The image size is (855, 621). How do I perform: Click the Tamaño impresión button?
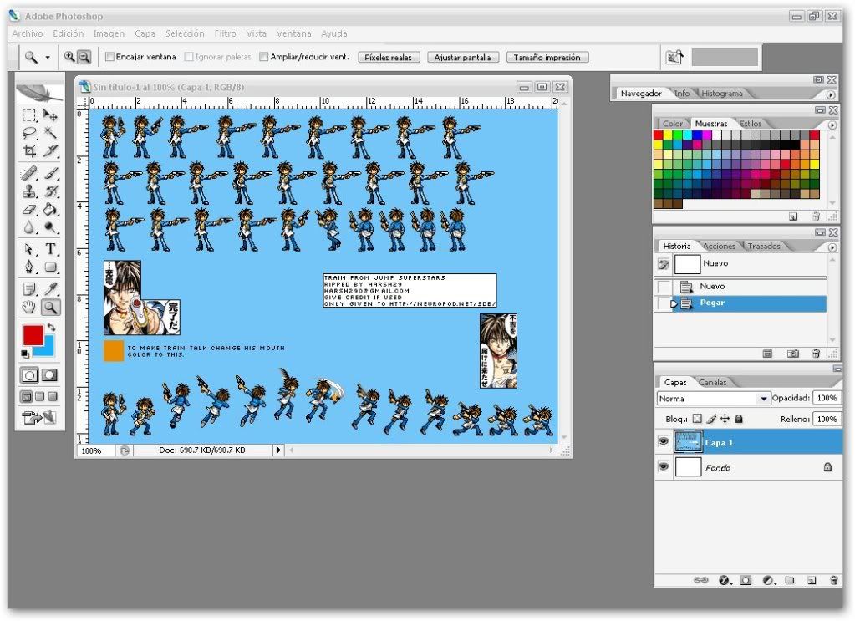click(547, 57)
